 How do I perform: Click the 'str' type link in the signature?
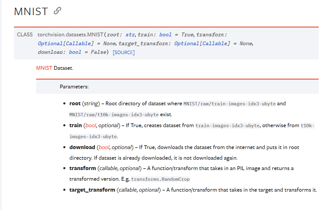pos(130,35)
